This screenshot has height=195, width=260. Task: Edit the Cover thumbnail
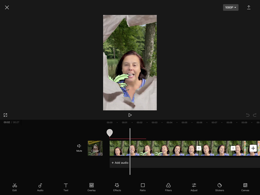(x=95, y=148)
